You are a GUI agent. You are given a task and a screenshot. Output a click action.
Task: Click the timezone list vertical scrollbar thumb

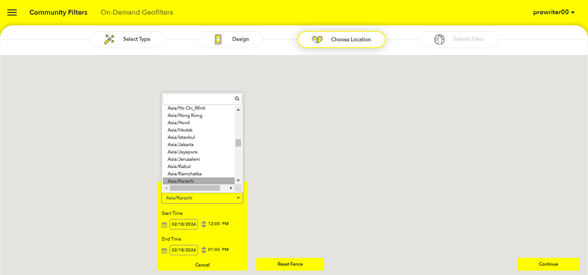pos(238,143)
